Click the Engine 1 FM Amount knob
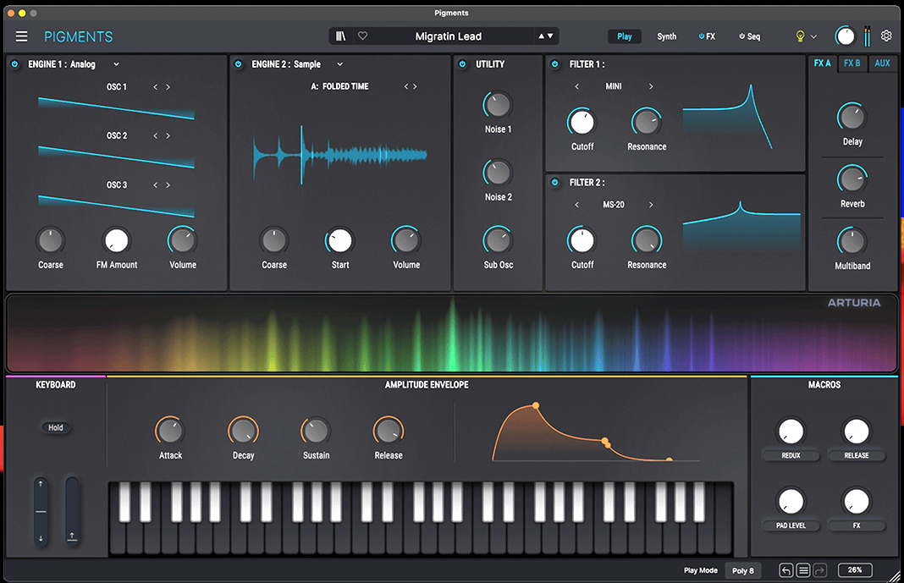 coord(117,241)
